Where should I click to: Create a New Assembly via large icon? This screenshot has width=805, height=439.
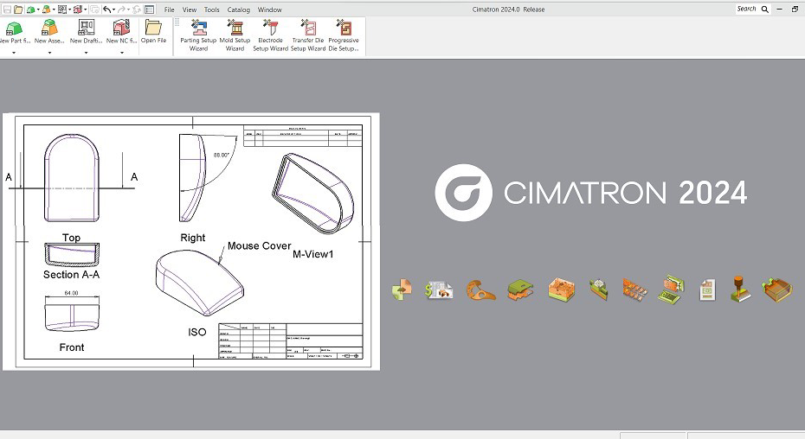49,31
